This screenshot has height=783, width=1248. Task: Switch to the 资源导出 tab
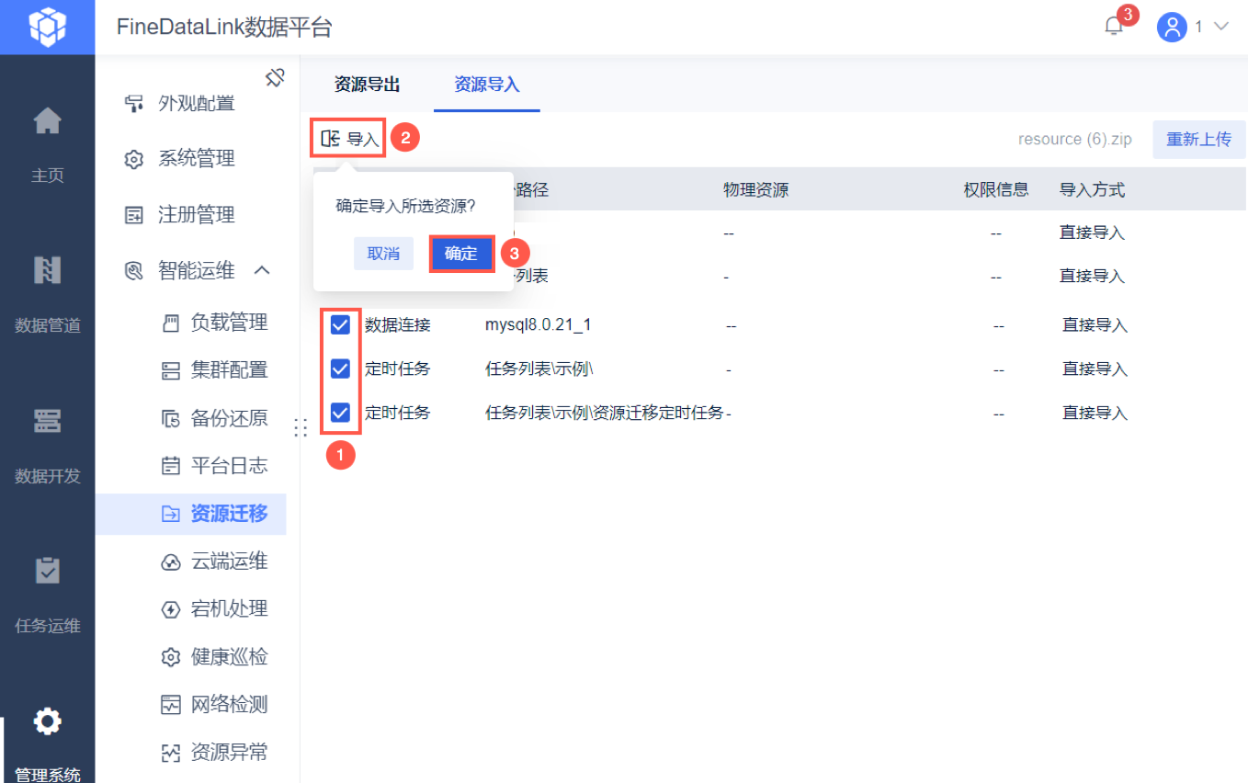368,85
